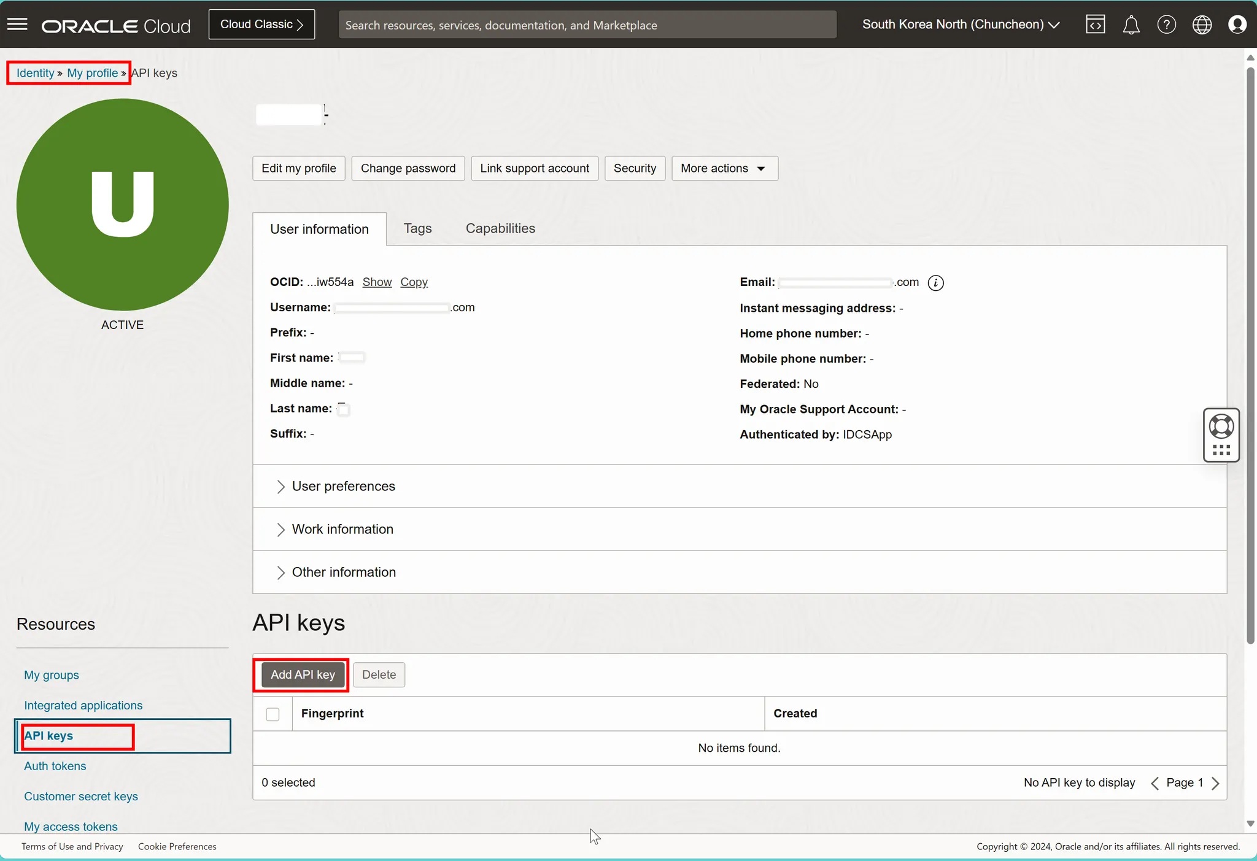This screenshot has width=1257, height=861.
Task: Expand the Work information section
Action: pyautogui.click(x=342, y=529)
